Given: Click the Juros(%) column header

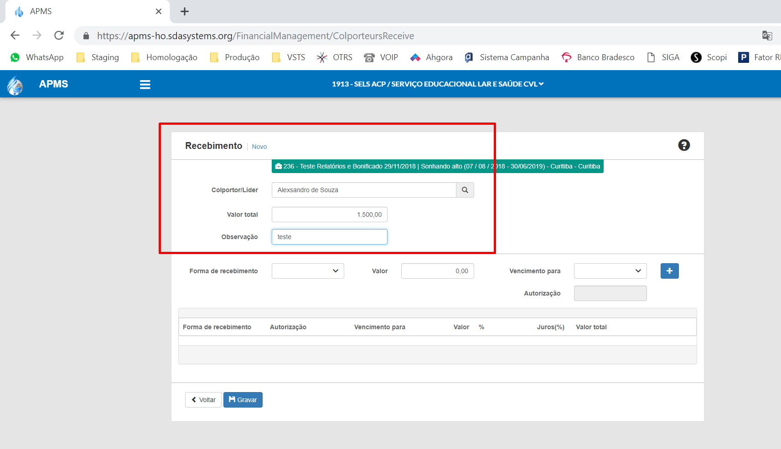Looking at the screenshot, I should click(x=551, y=327).
